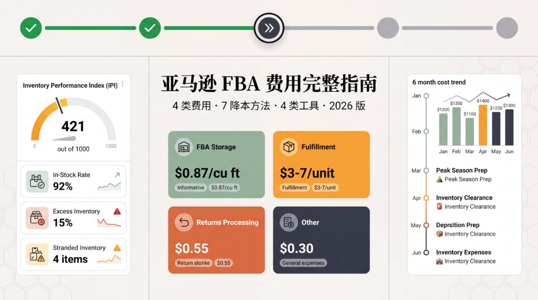
Task: Open the Other $0.30 card
Action: 322,240
